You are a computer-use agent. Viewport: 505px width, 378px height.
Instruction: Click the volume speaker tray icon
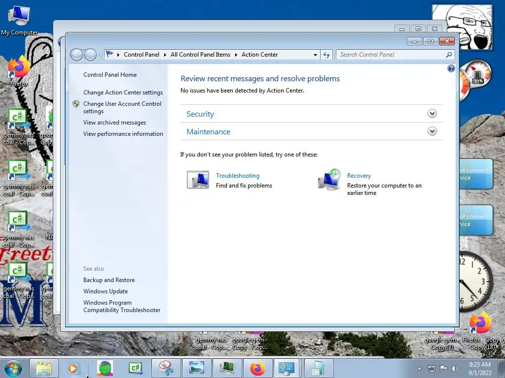point(455,369)
